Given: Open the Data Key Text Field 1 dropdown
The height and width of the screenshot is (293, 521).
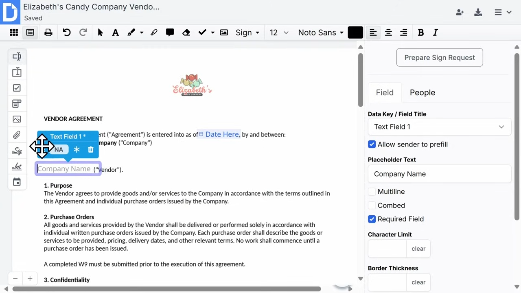Looking at the screenshot, I should (439, 127).
